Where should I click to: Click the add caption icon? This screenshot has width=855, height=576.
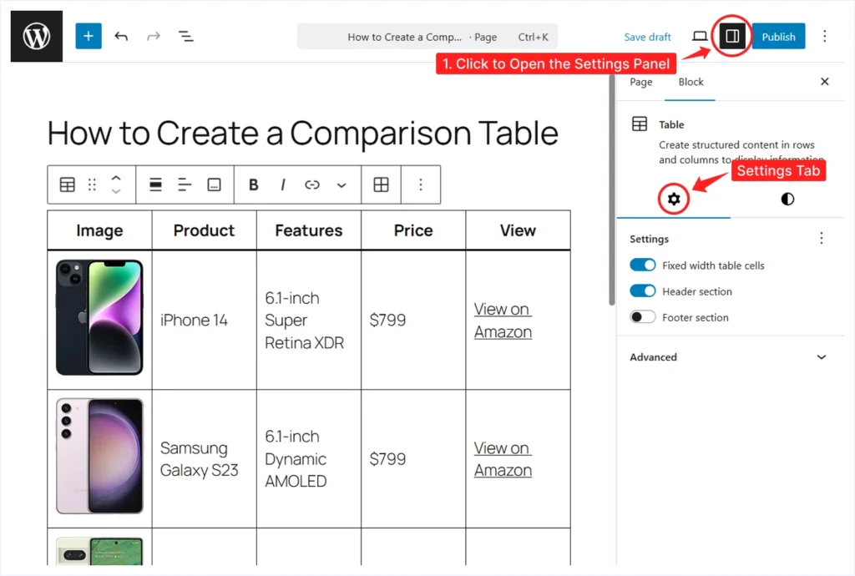215,184
